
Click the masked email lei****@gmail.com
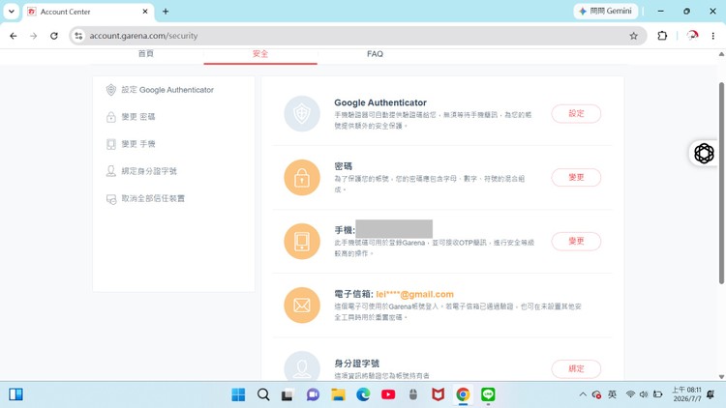coord(414,294)
